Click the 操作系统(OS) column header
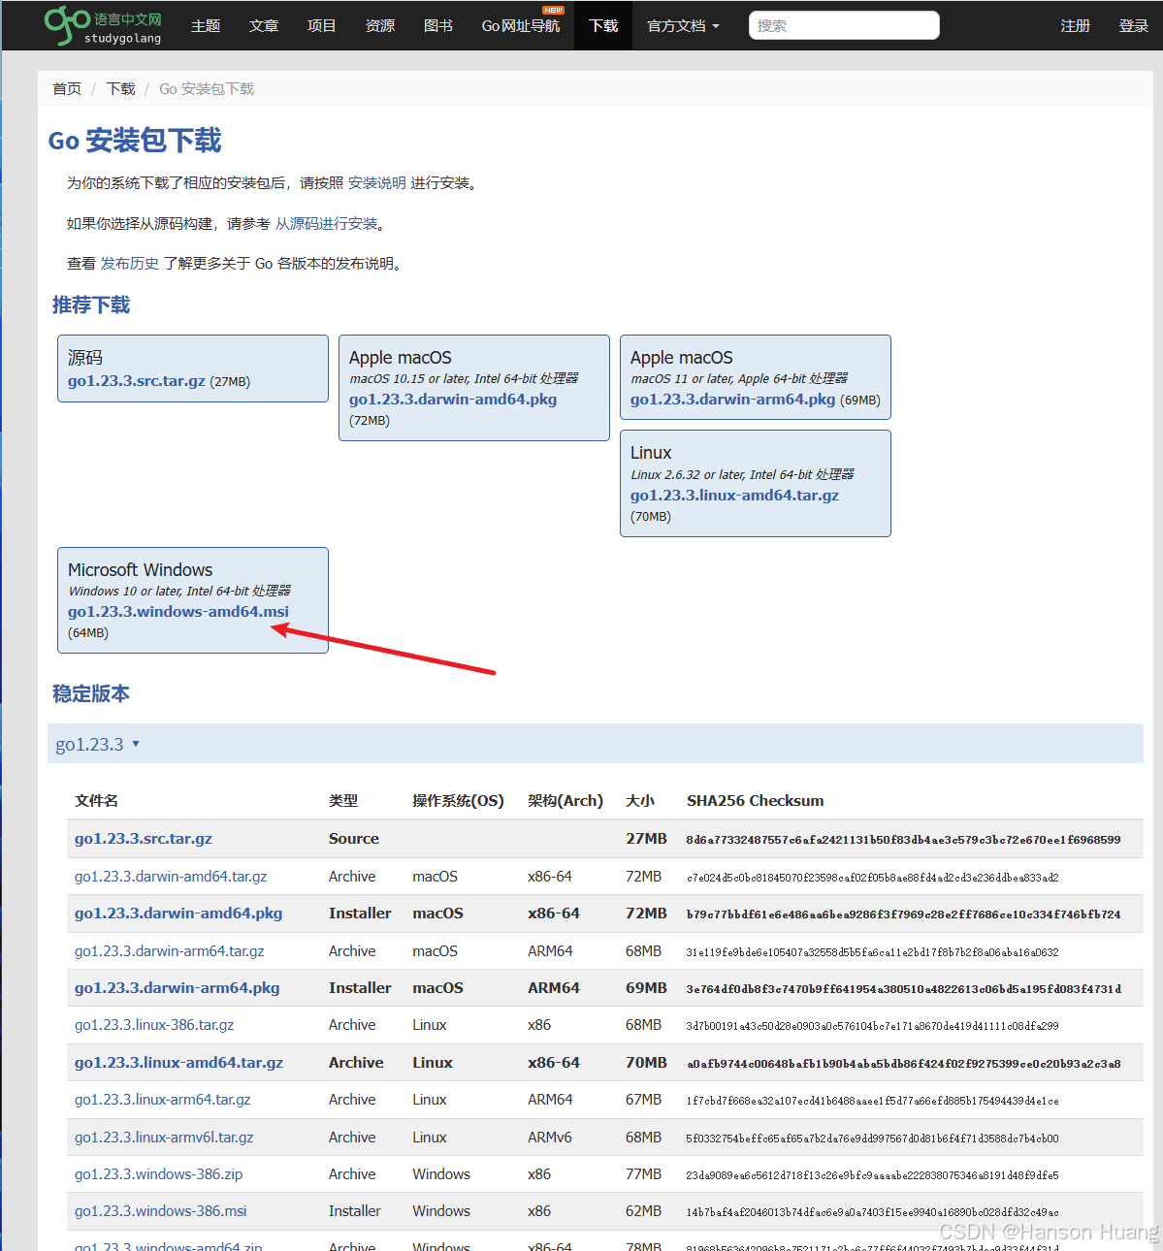The height and width of the screenshot is (1251, 1163). click(458, 801)
